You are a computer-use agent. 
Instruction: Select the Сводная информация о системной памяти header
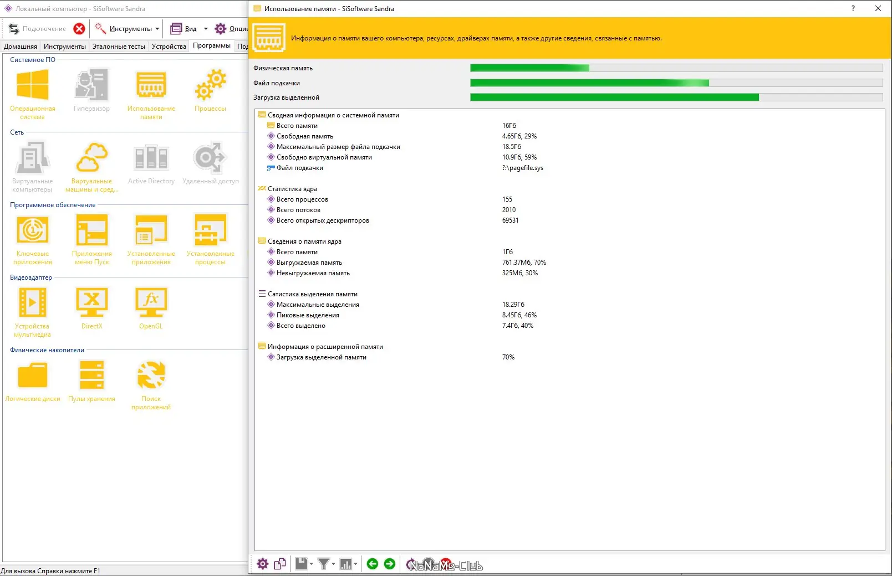(x=333, y=115)
